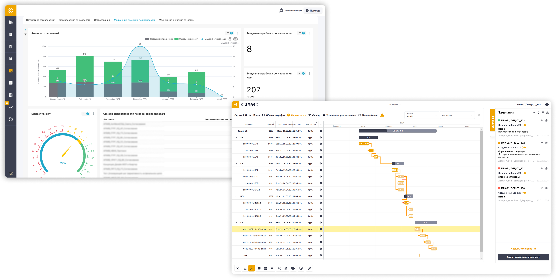Click the 'All' legend selector button

(230, 39)
